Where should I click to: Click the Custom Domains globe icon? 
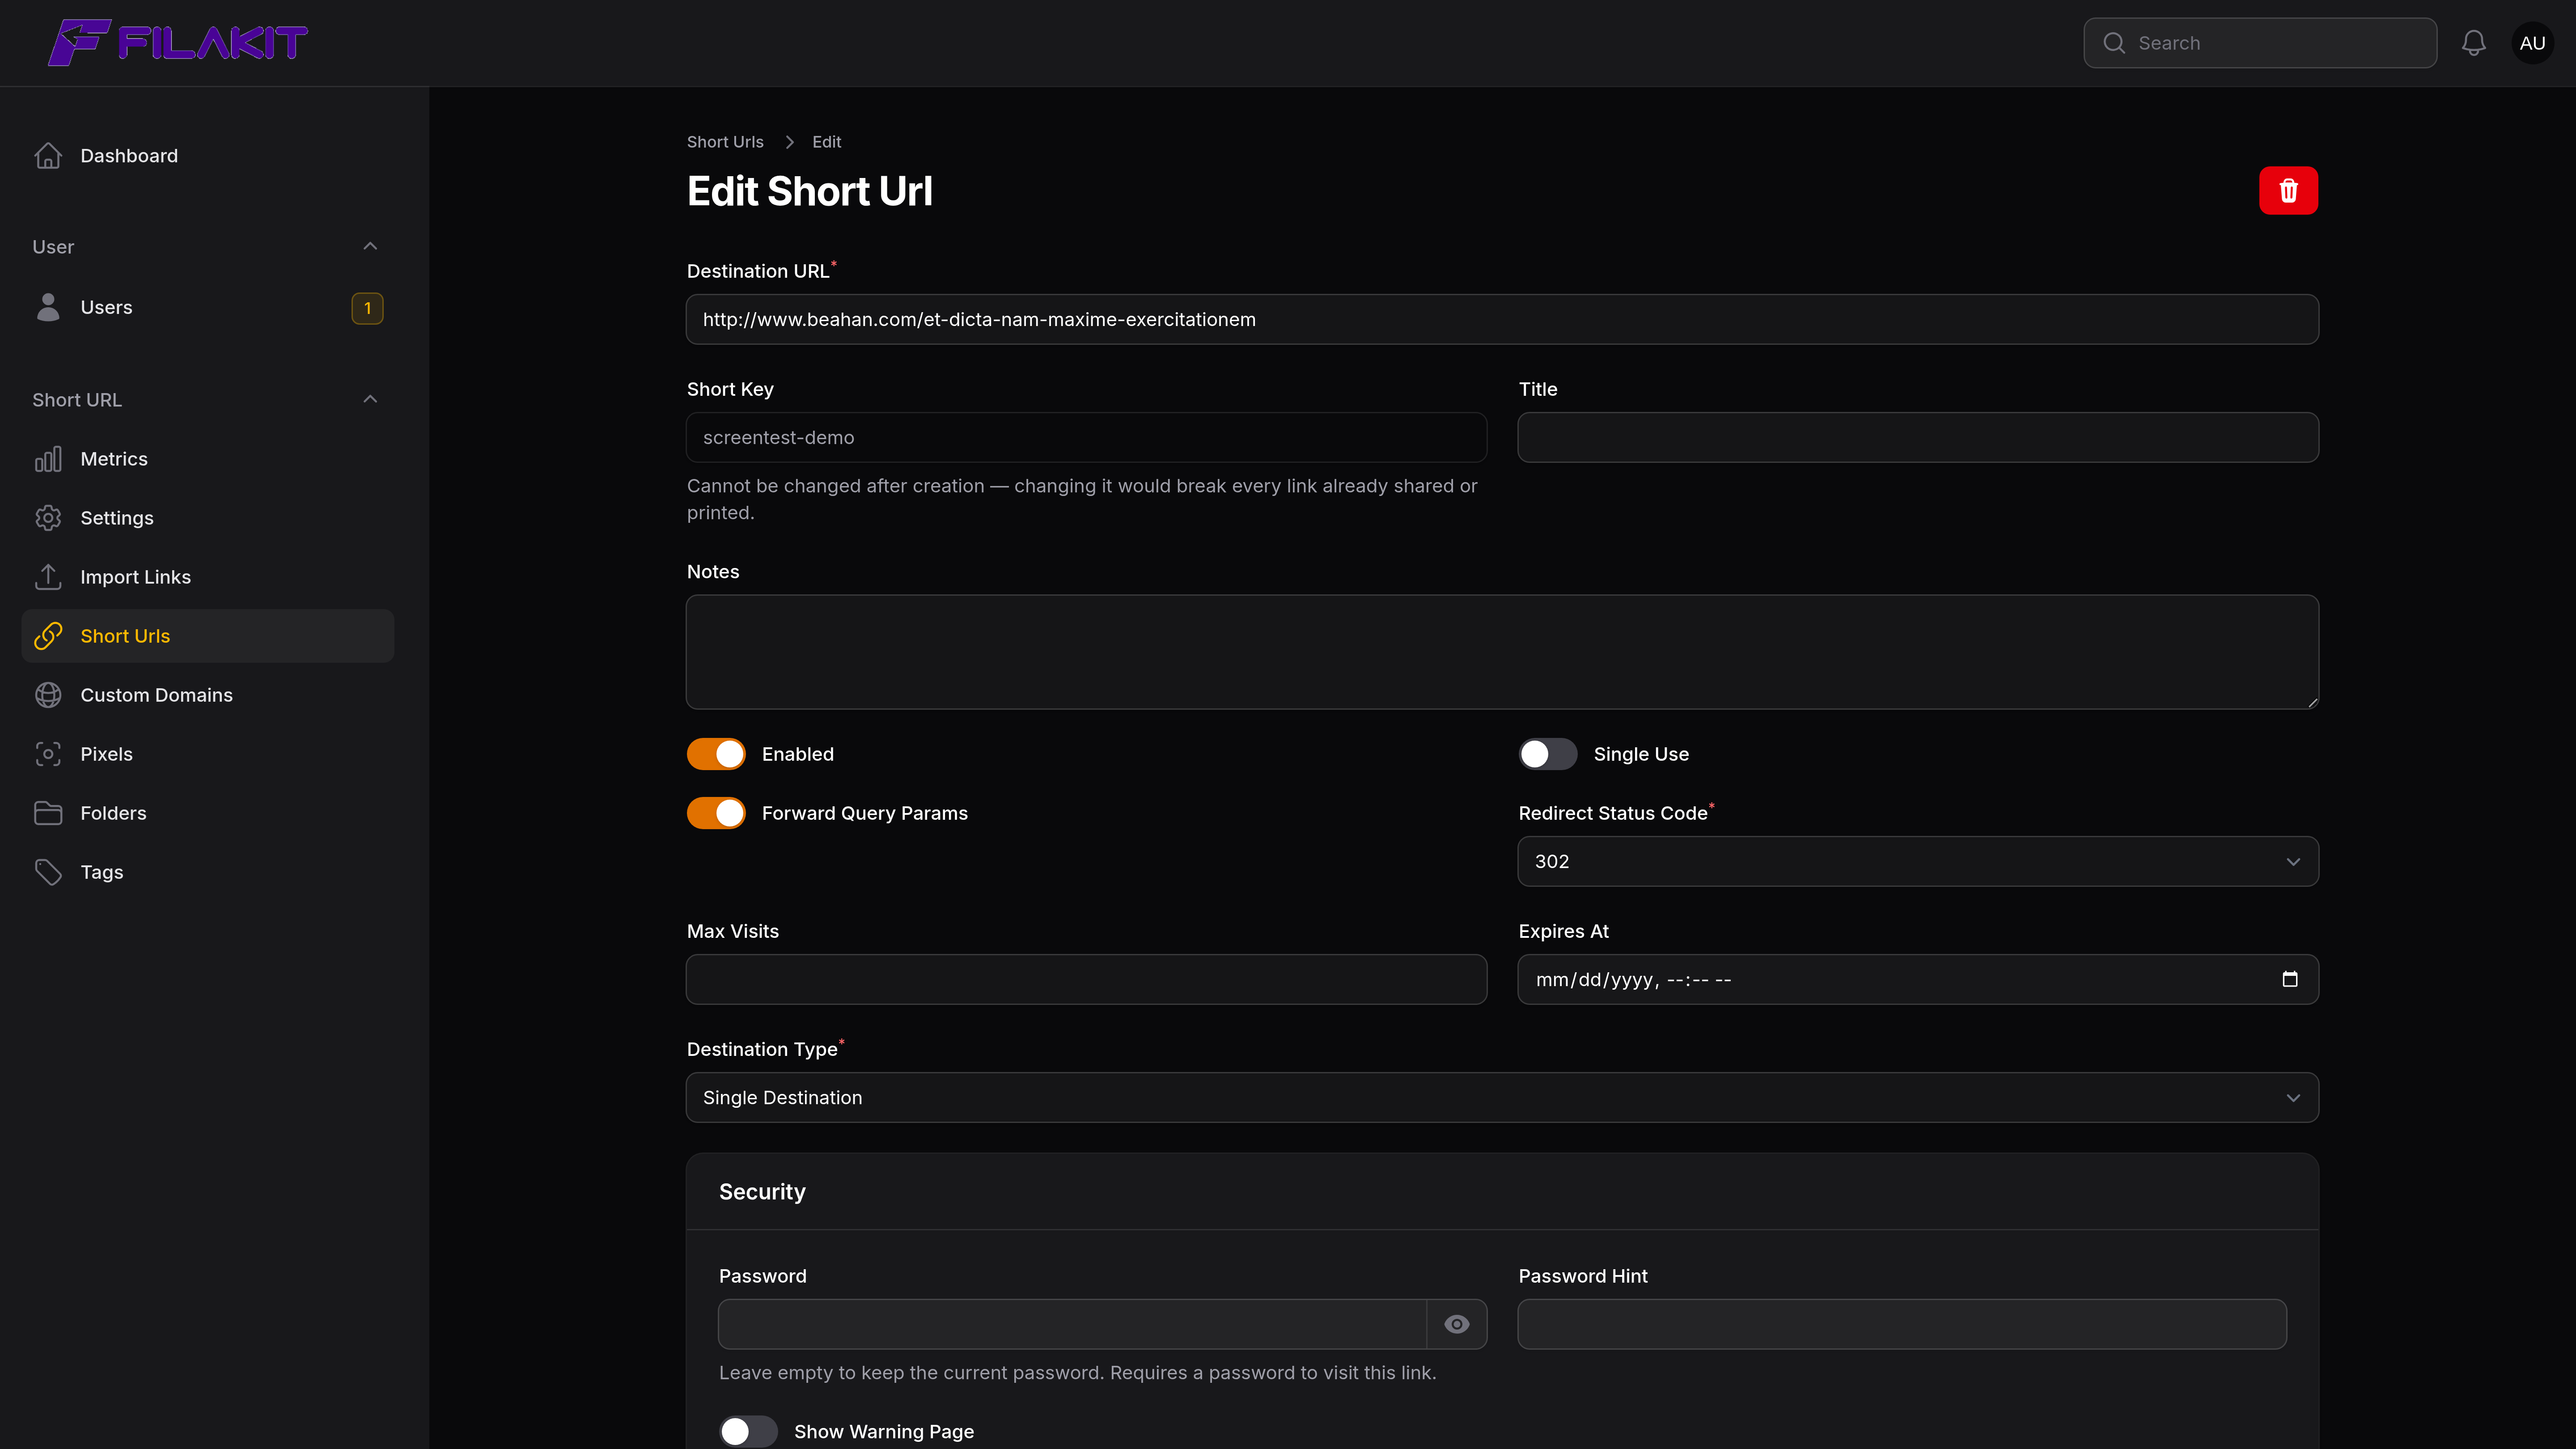[x=48, y=695]
